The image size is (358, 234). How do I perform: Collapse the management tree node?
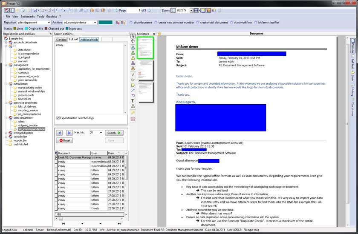(6, 65)
